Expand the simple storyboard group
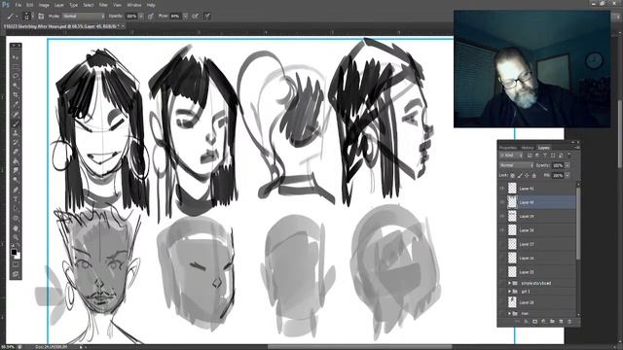 point(510,283)
